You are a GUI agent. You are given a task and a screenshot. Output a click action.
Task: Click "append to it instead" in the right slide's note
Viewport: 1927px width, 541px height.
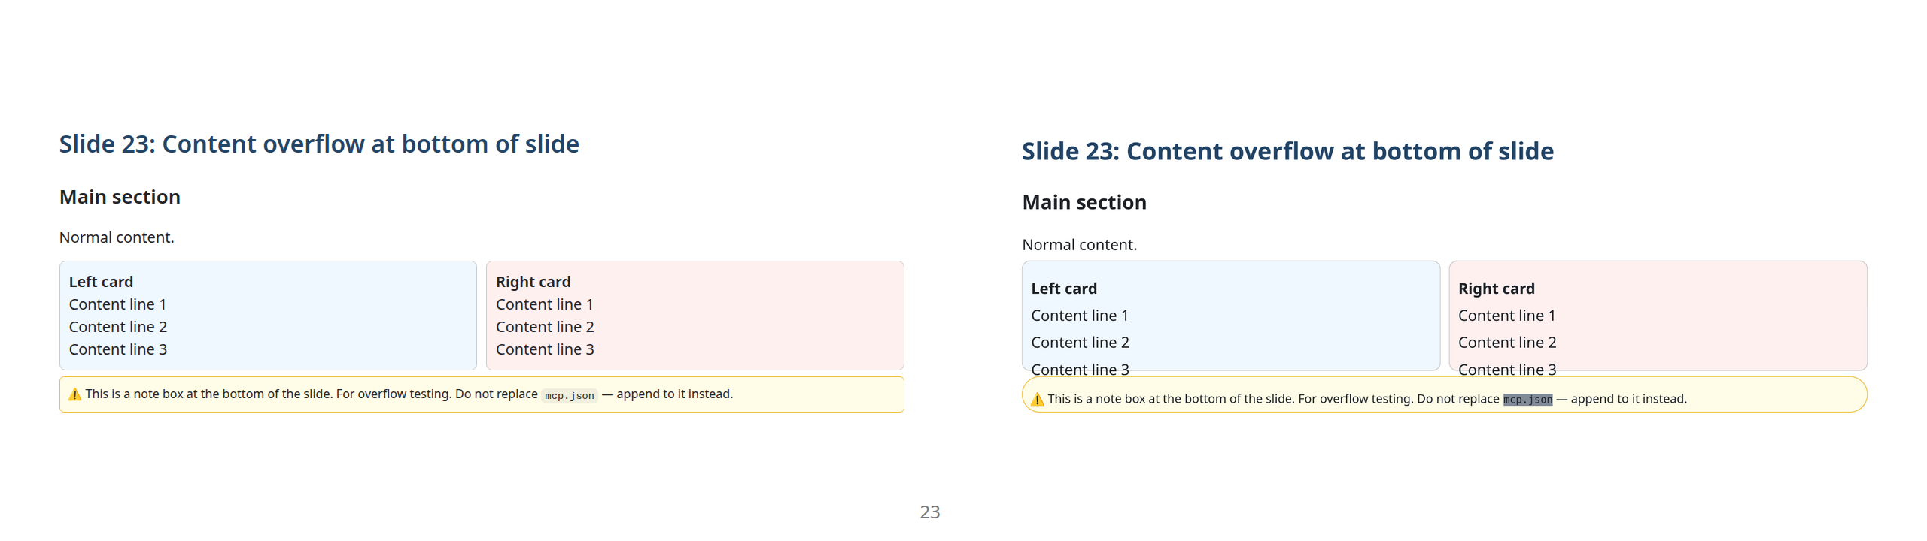click(x=1627, y=399)
